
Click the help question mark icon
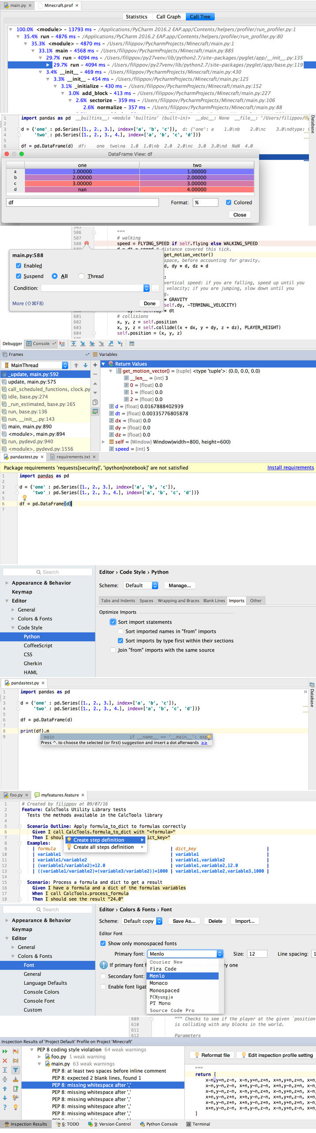coord(5,1107)
